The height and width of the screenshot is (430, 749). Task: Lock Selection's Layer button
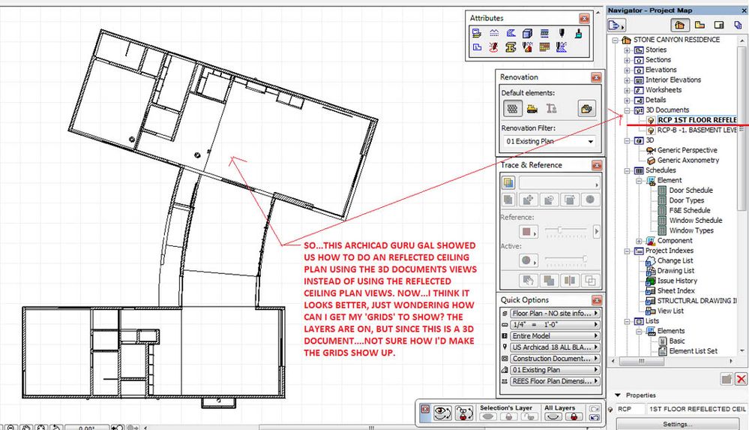(x=509, y=416)
